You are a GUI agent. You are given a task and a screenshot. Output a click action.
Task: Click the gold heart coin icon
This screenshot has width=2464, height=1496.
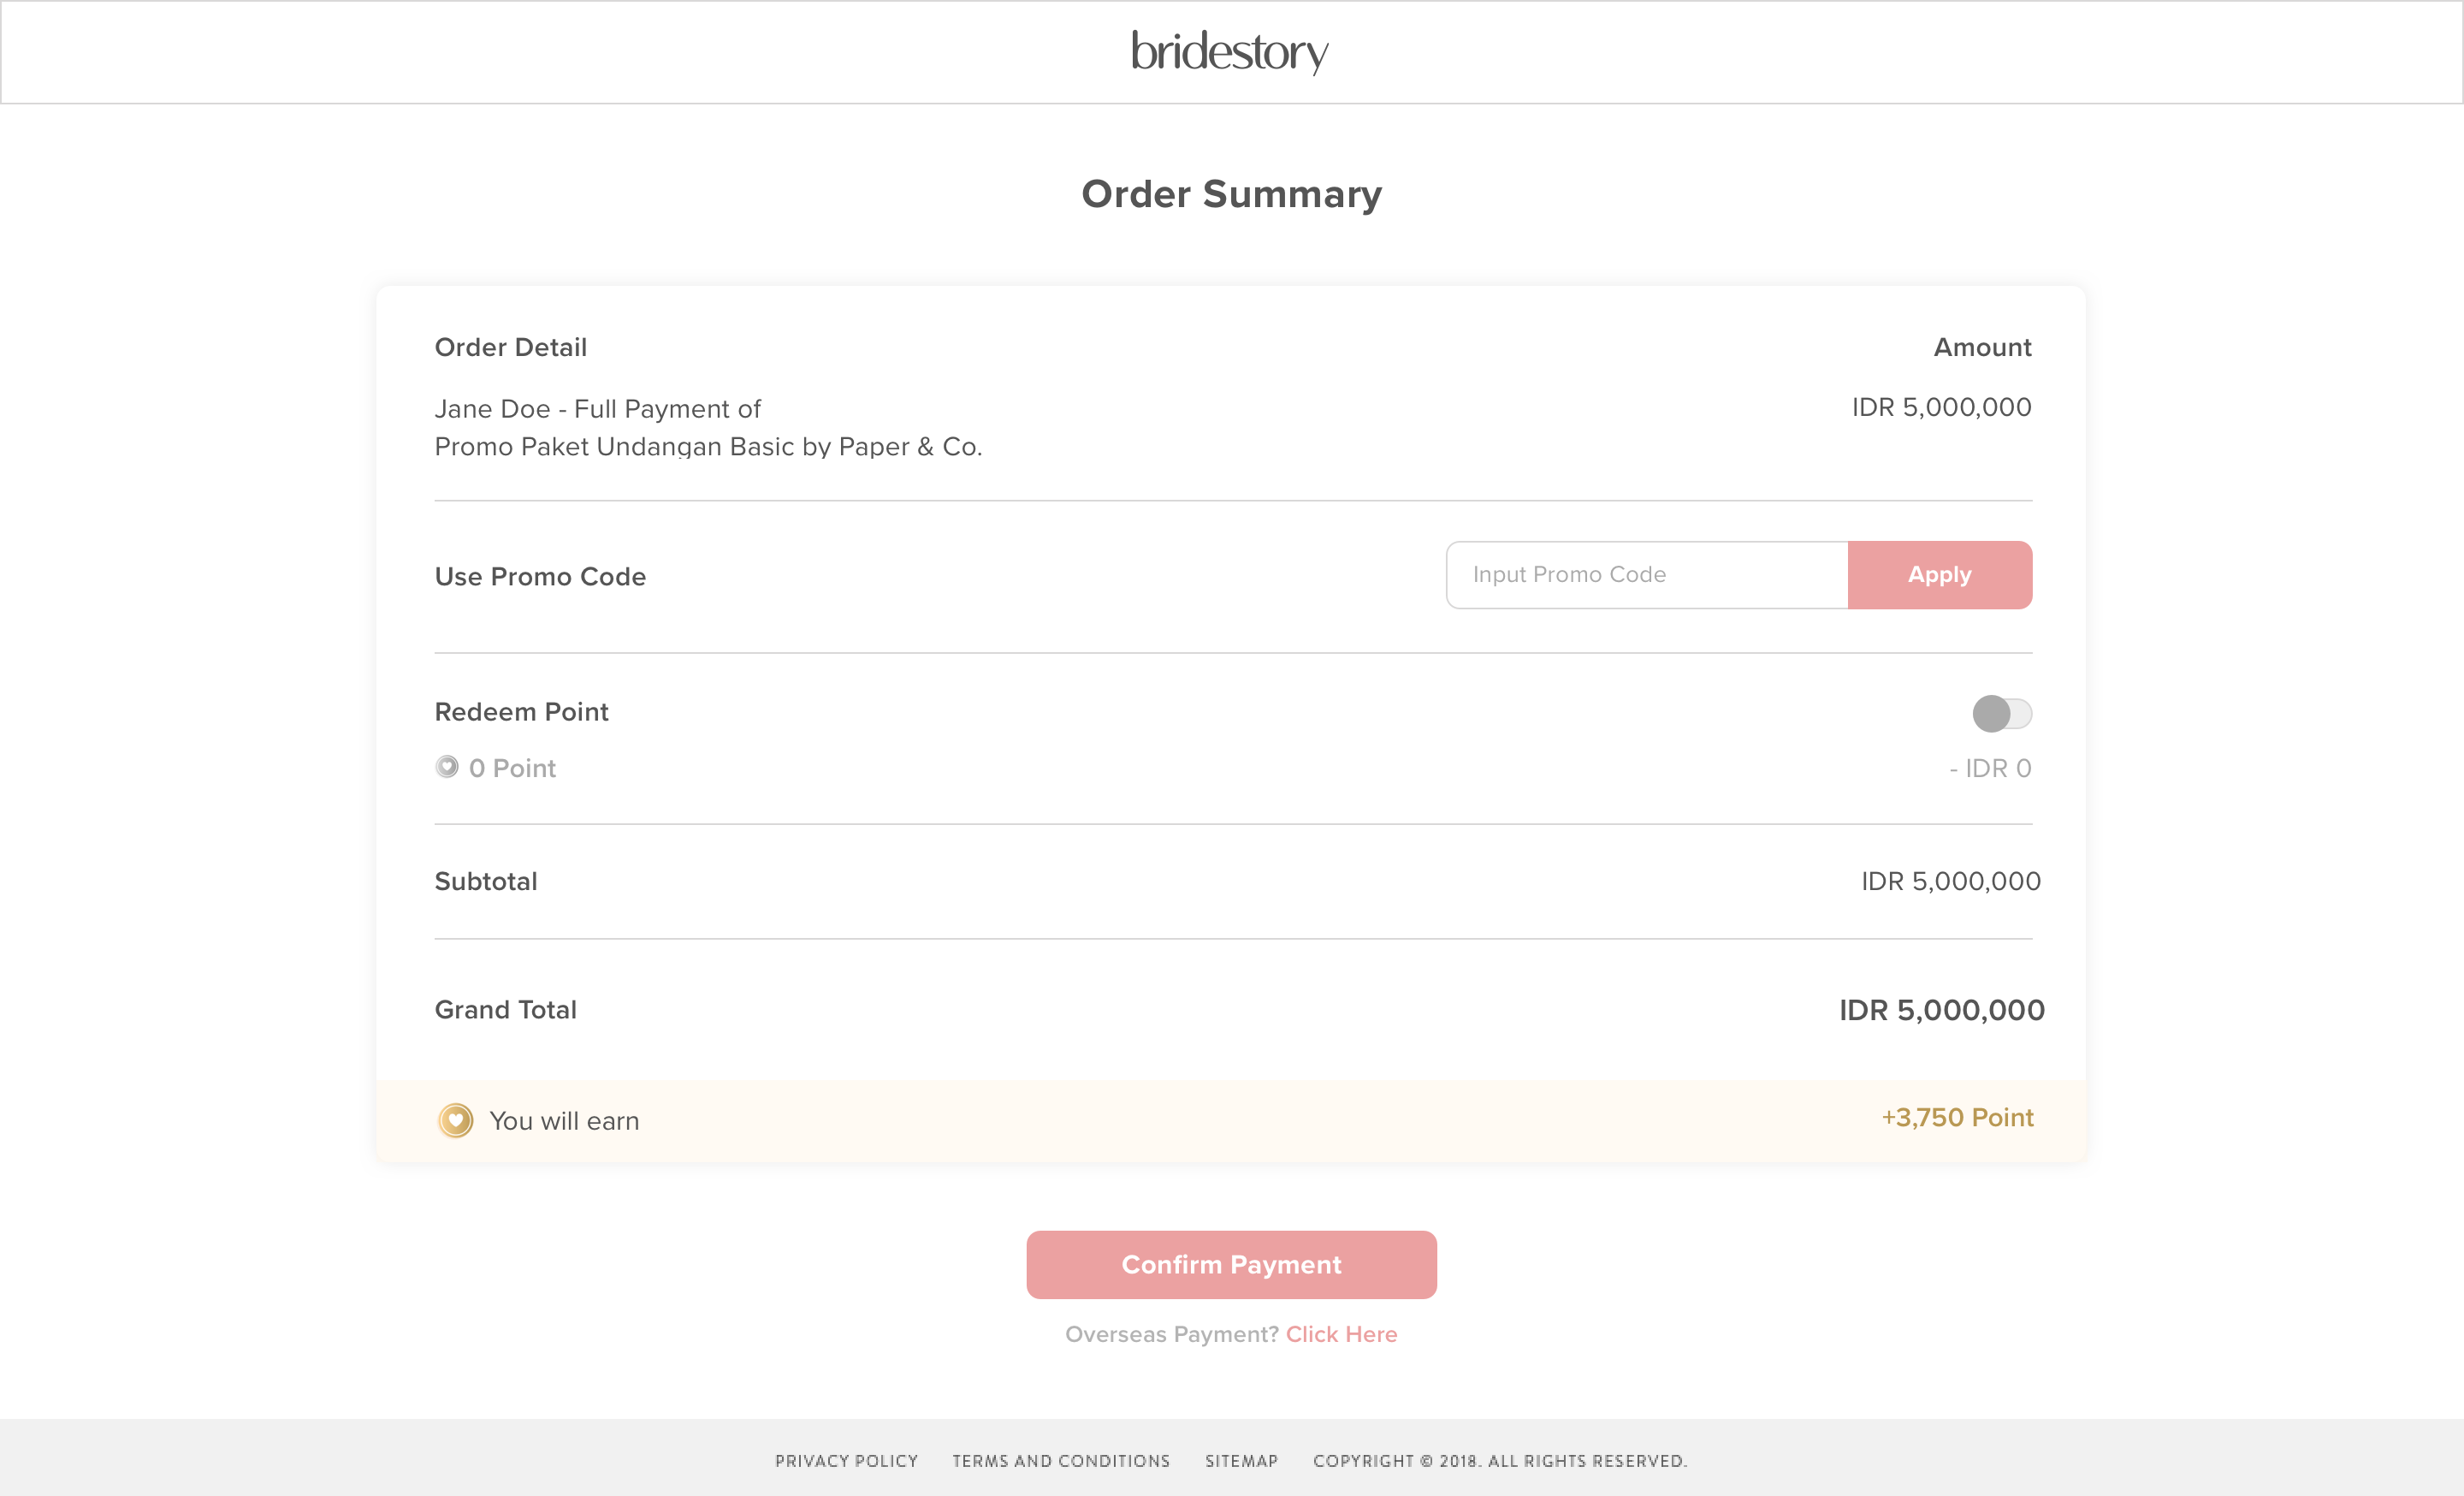(x=455, y=1120)
